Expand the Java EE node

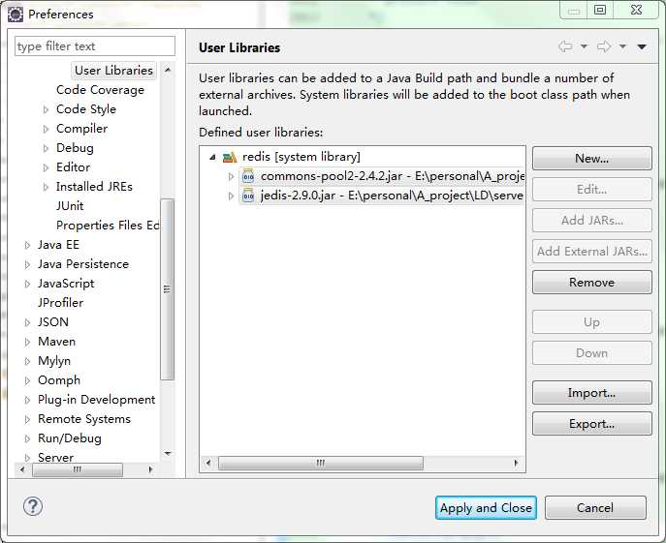(27, 245)
